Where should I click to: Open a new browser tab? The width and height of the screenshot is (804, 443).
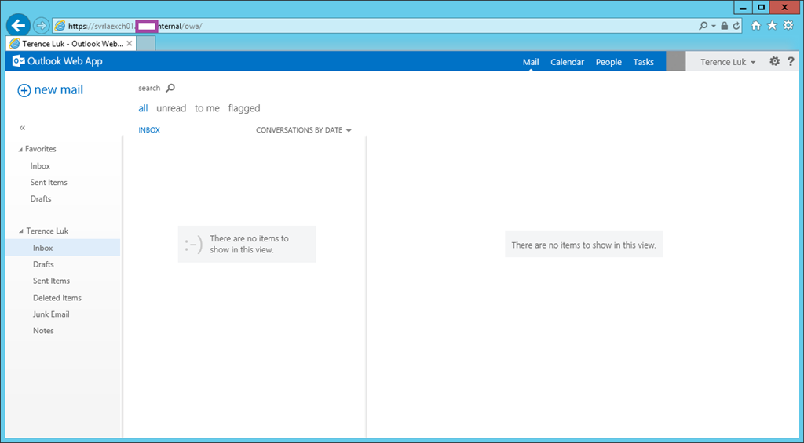pos(145,44)
